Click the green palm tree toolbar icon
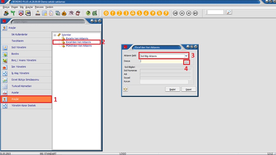Screen dimensions: 276x155 tap(13, 13)
